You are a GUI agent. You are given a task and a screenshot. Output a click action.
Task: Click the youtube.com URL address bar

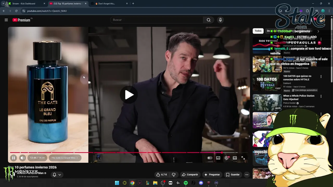[x=47, y=11]
